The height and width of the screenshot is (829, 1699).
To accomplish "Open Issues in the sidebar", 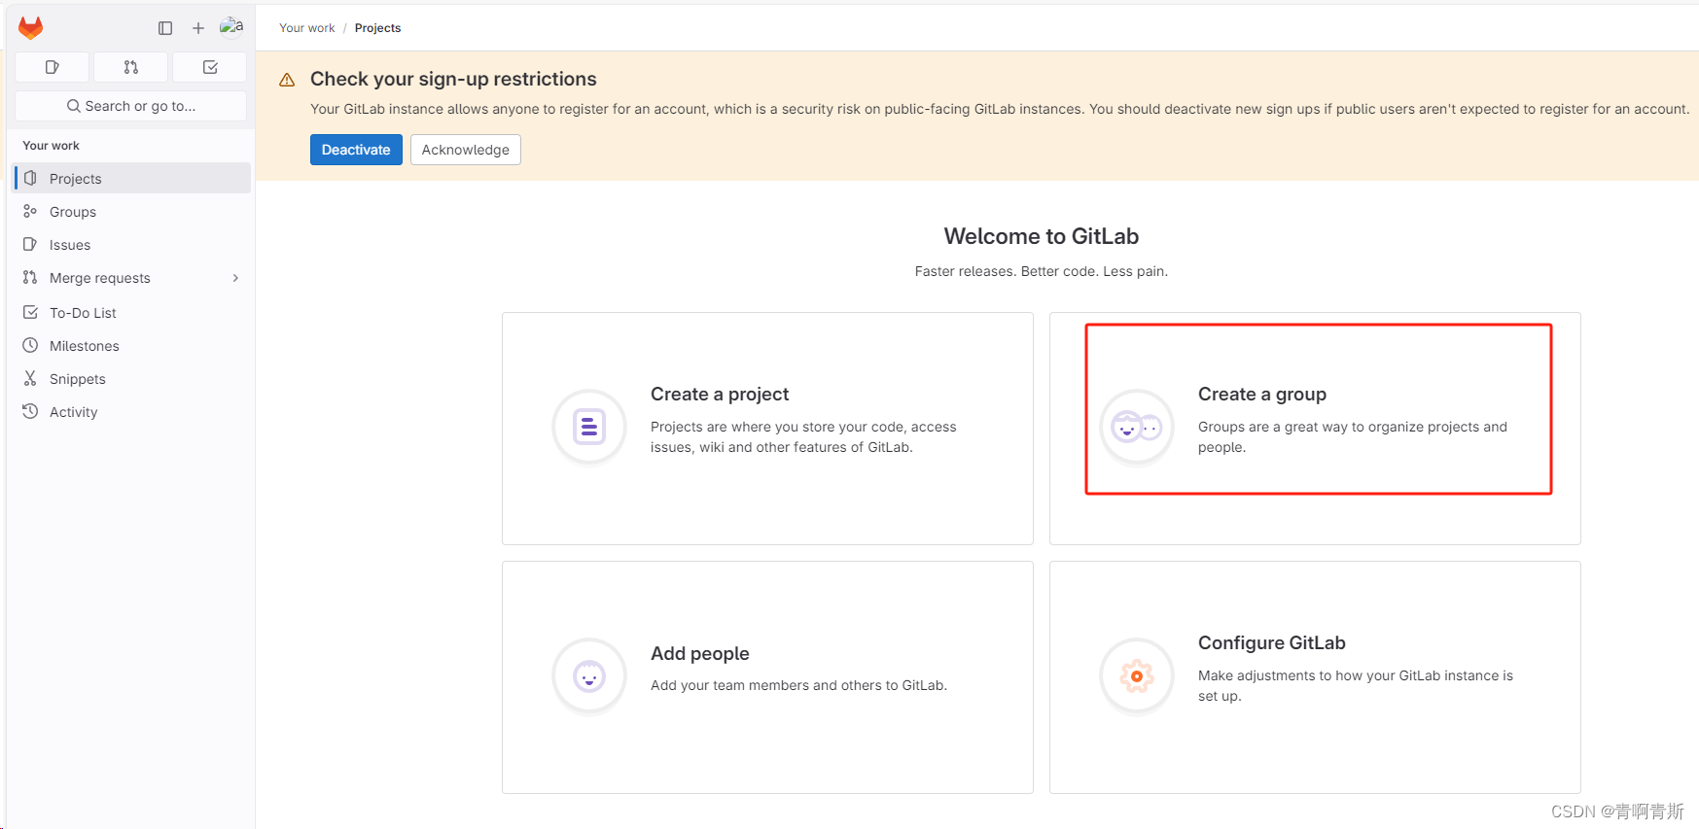I will point(131,245).
